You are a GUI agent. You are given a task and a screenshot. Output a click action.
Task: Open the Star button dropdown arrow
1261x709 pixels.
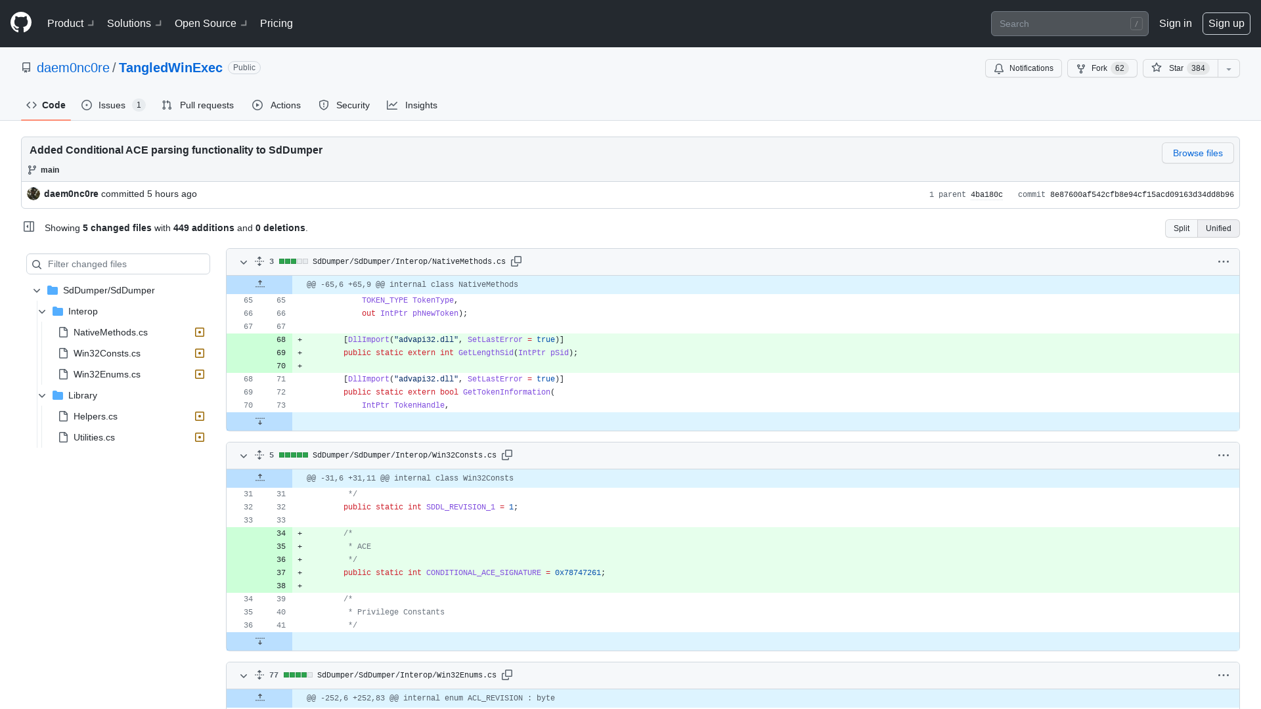[x=1228, y=68]
